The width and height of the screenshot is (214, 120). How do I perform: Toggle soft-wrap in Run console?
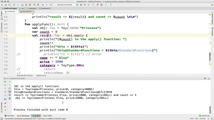pos(10,88)
